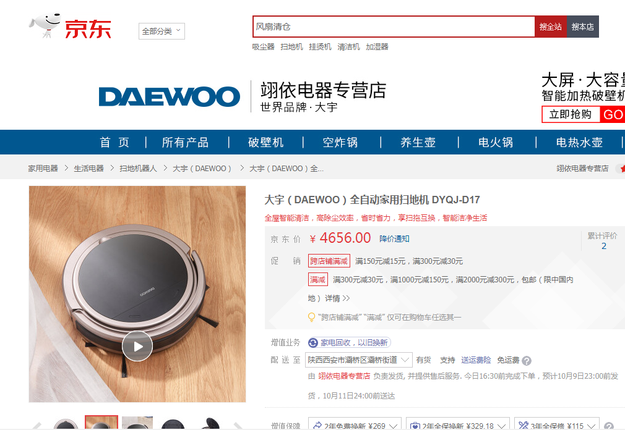This screenshot has width=625, height=430.
Task: Go to the 空炸锅 navigation tab
Action: [x=340, y=142]
